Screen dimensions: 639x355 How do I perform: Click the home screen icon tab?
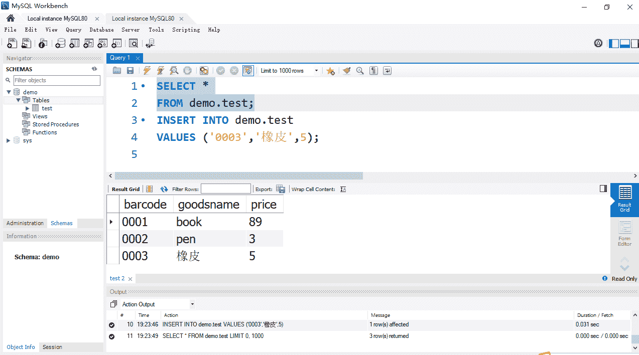click(x=11, y=19)
